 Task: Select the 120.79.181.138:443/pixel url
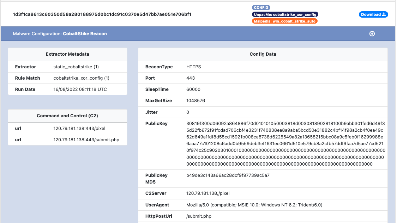79,129
